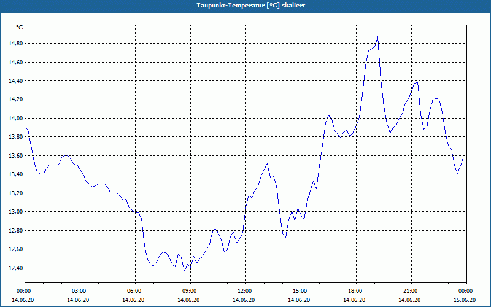Click the 14,20 y-axis value
491x307 pixels.
[x=16, y=99]
